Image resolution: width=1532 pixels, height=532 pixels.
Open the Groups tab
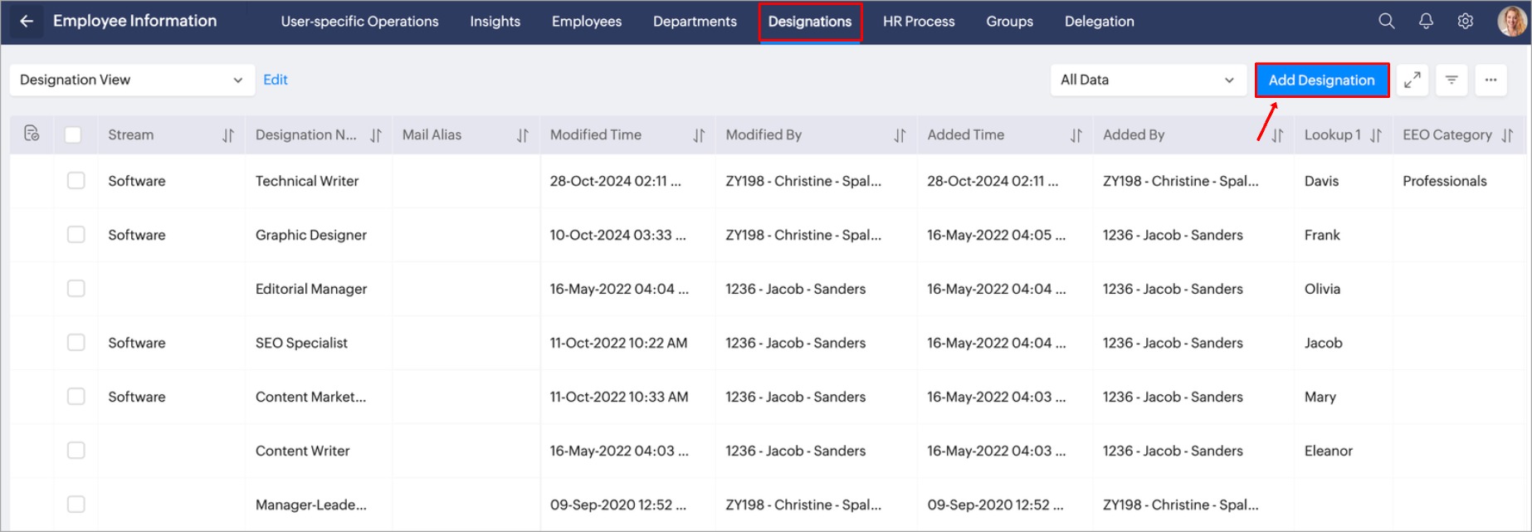[x=1010, y=22]
